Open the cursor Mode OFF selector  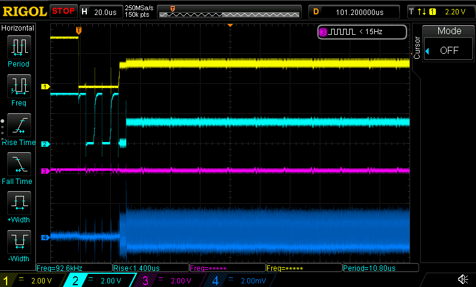(x=449, y=50)
